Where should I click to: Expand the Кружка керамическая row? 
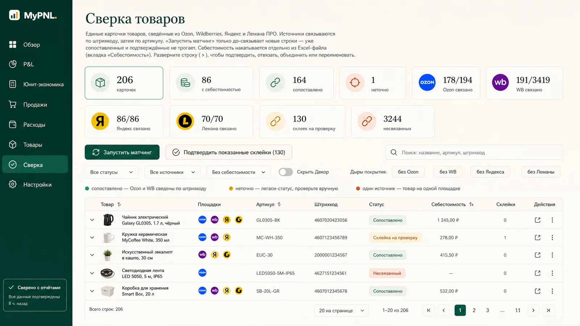[92, 238]
